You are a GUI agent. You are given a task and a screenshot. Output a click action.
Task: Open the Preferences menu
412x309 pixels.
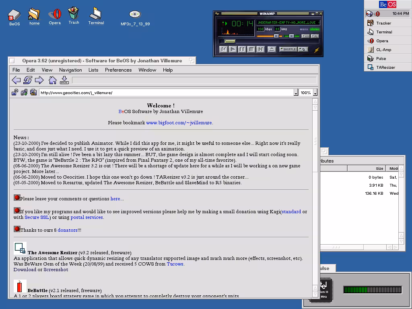(x=118, y=70)
